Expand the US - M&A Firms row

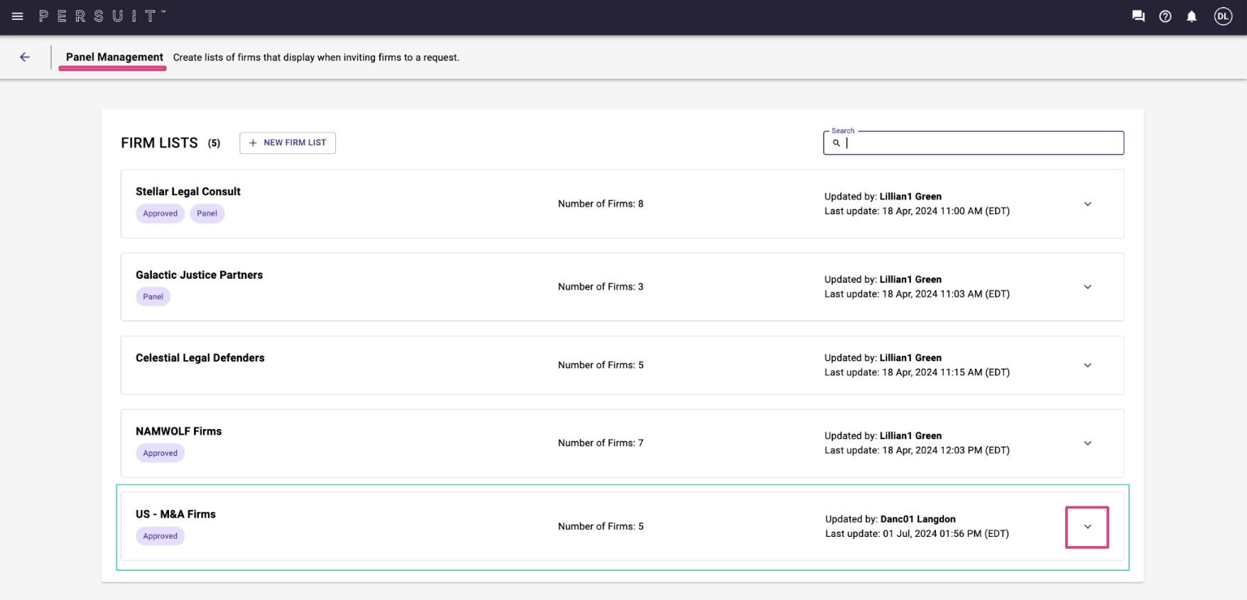pyautogui.click(x=1087, y=527)
